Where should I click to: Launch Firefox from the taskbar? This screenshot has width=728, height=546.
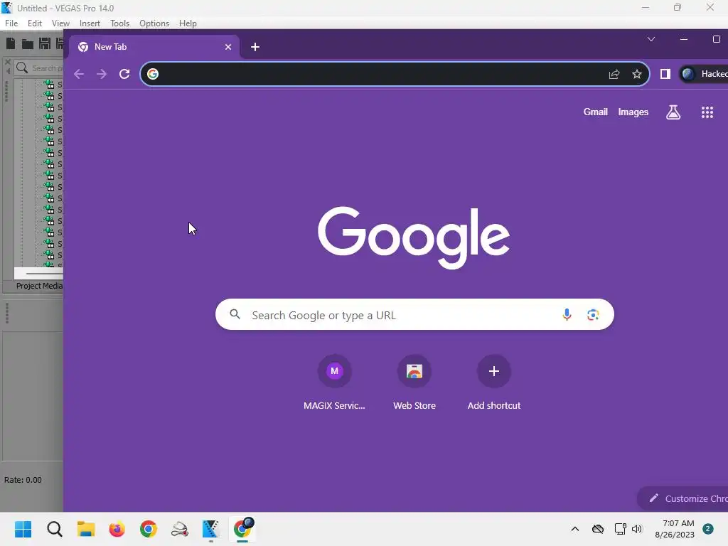(117, 529)
